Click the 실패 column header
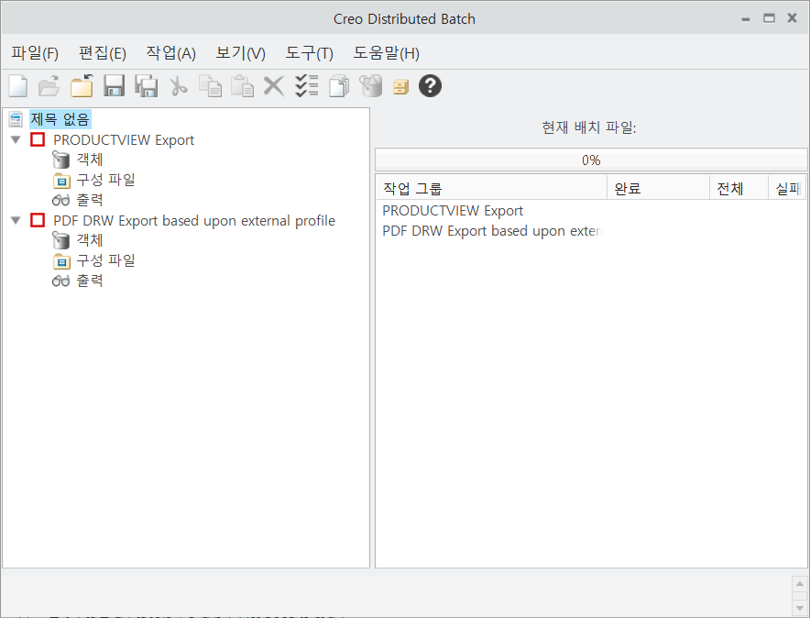 pyautogui.click(x=787, y=188)
